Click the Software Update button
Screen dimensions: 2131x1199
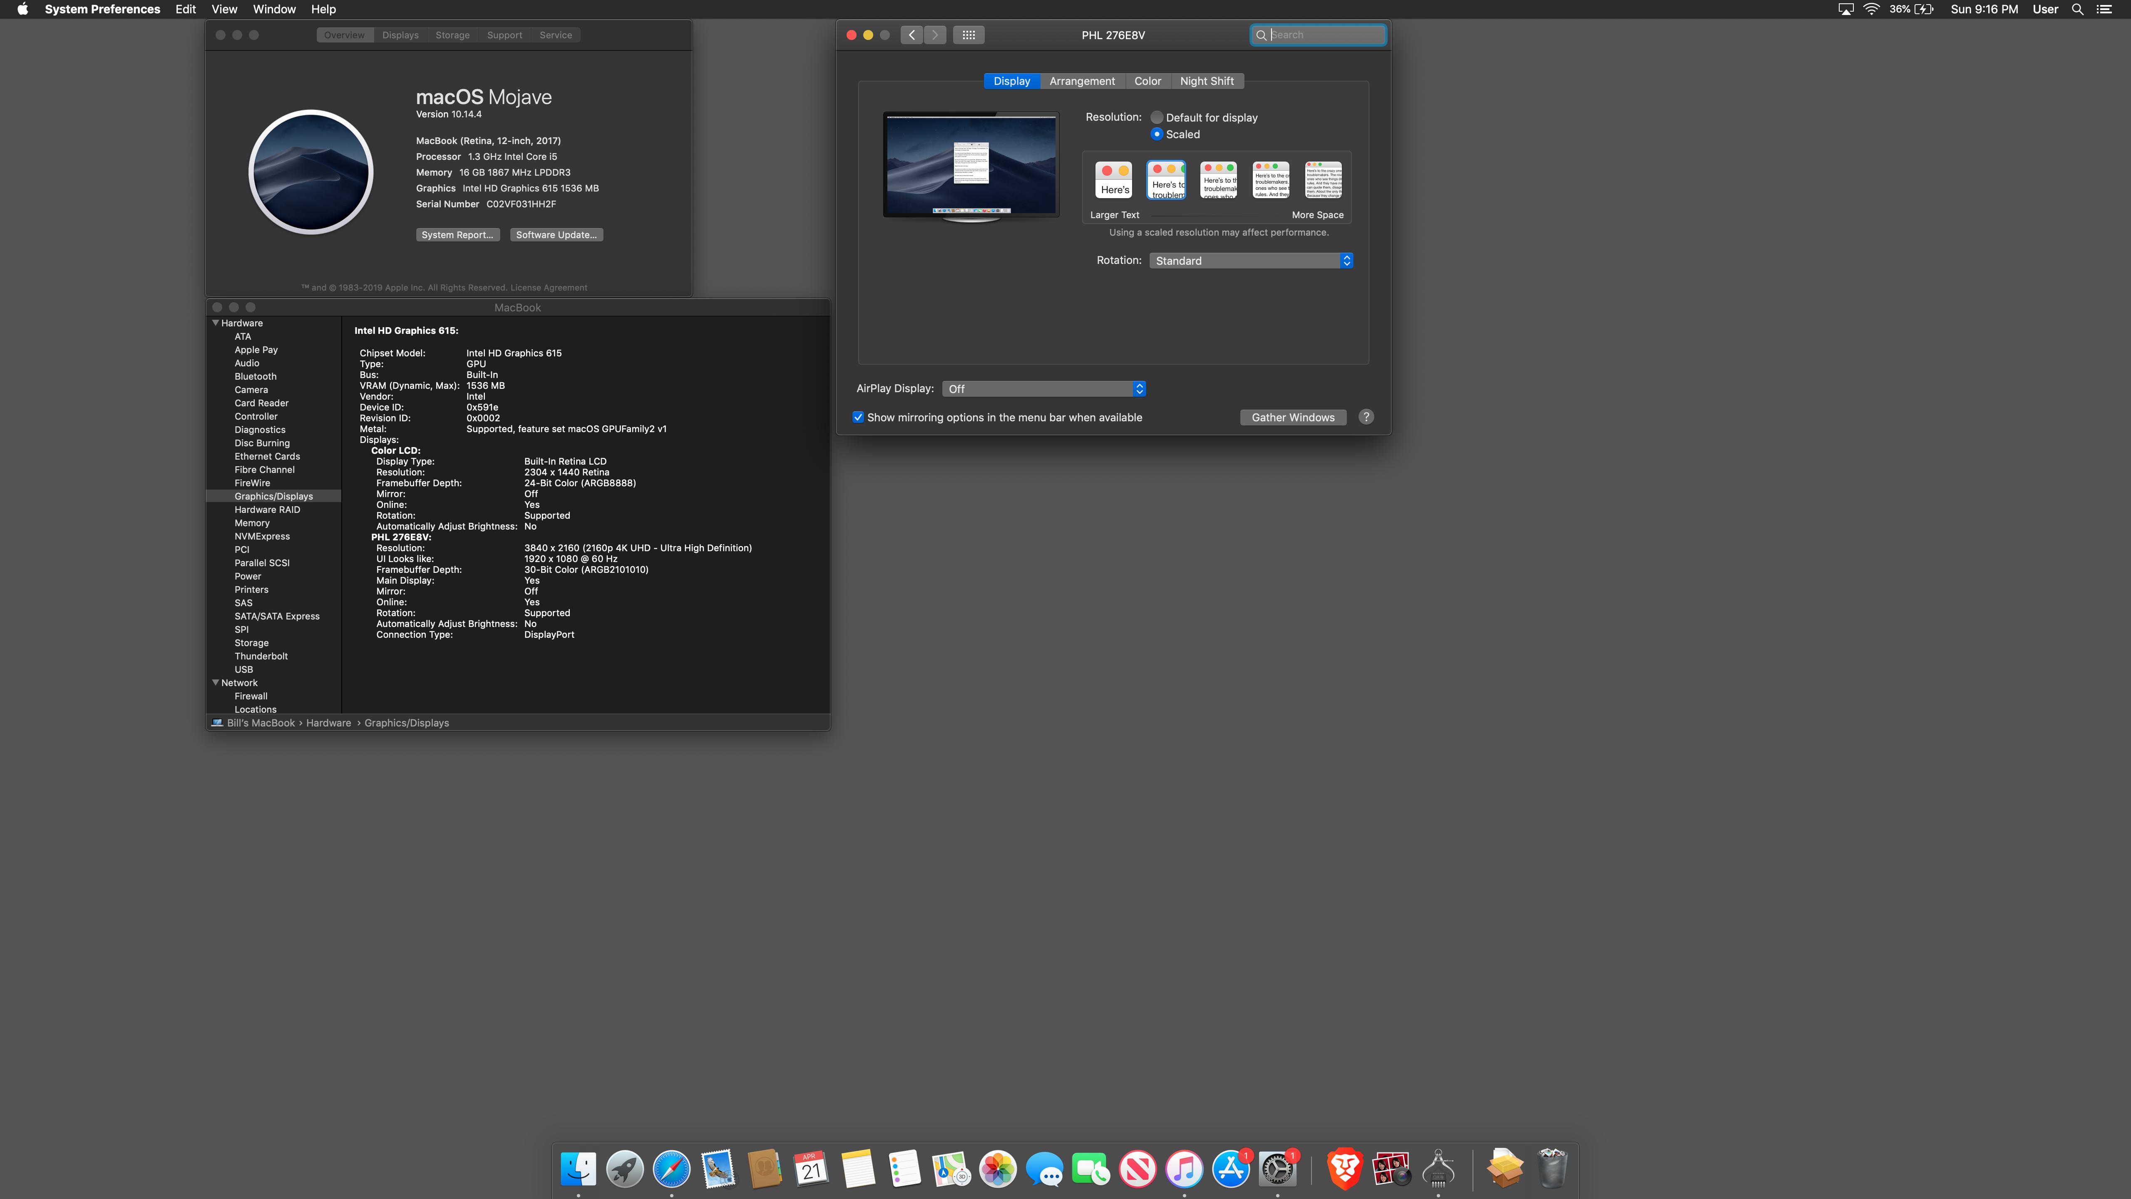click(556, 235)
